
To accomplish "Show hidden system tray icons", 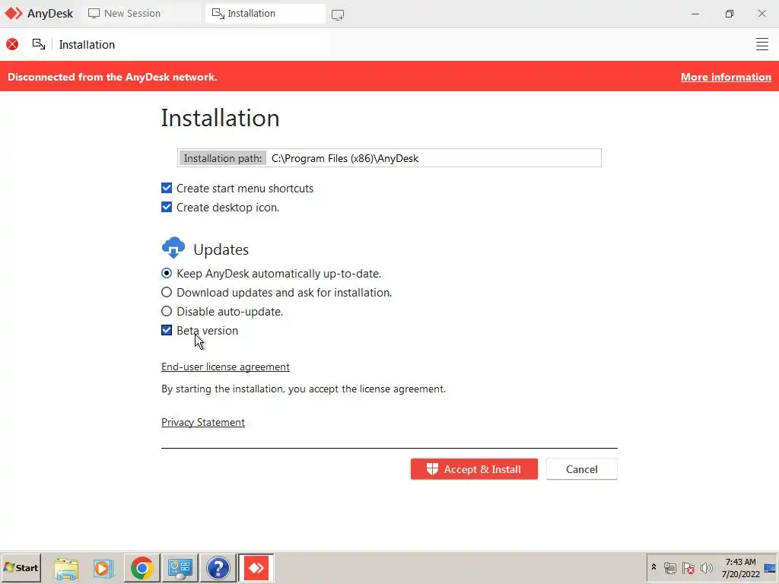I will point(653,567).
